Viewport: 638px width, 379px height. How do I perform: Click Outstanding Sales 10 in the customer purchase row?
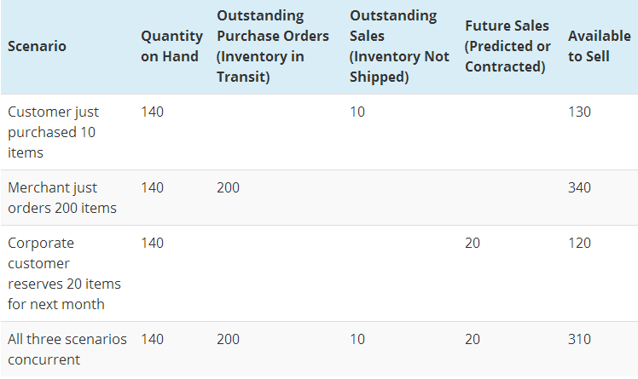pyautogui.click(x=357, y=112)
